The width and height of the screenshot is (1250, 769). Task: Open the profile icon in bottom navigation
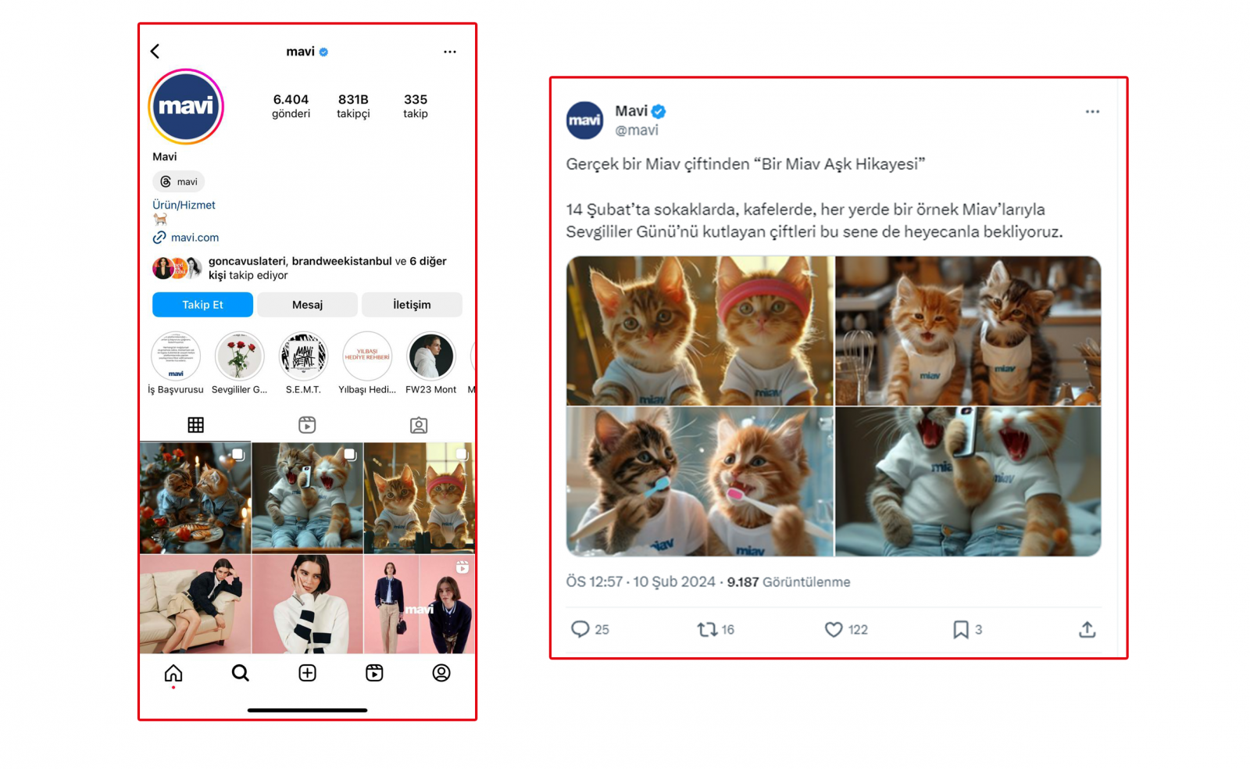click(x=441, y=673)
